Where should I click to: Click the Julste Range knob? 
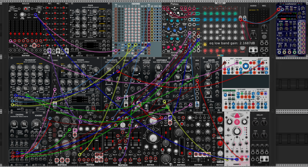tap(208, 66)
